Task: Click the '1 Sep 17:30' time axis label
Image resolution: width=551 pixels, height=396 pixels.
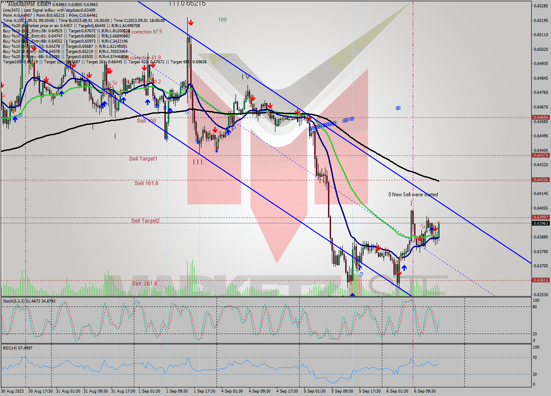Action: click(x=204, y=391)
